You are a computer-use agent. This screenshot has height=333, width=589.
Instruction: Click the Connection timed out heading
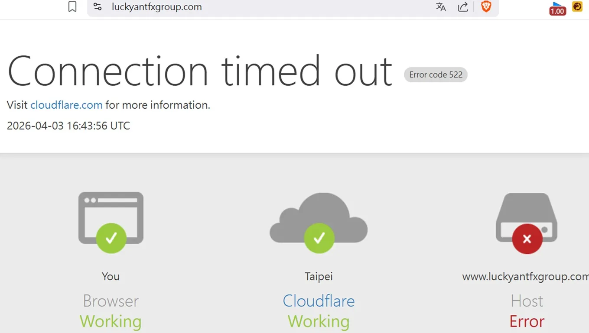click(200, 71)
